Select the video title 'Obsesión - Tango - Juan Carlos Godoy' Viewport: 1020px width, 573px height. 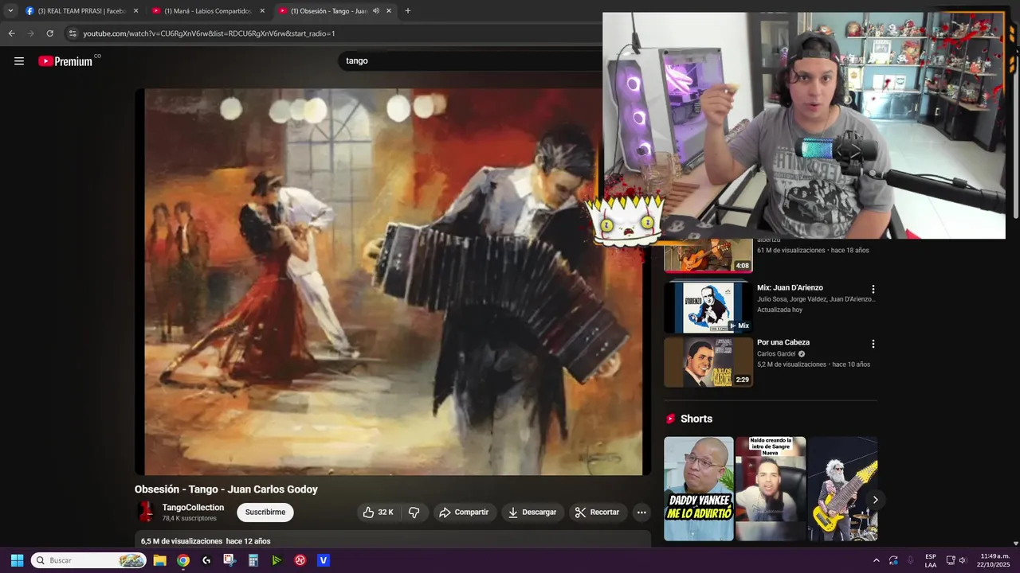click(226, 489)
